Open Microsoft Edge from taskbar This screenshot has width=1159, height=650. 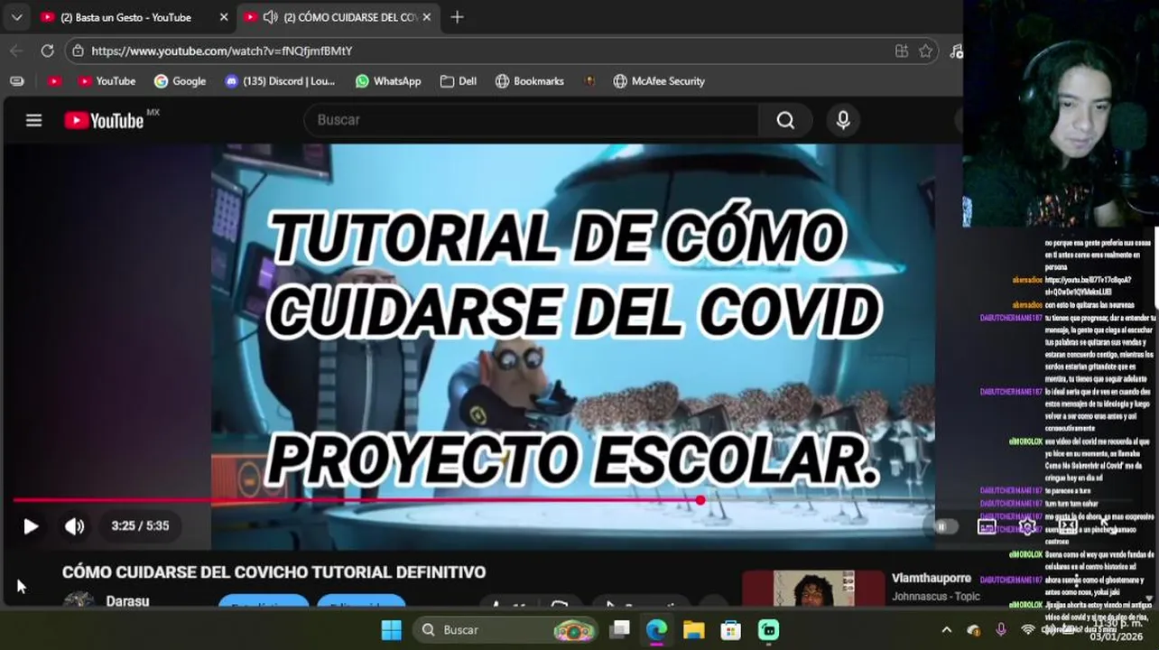656,629
